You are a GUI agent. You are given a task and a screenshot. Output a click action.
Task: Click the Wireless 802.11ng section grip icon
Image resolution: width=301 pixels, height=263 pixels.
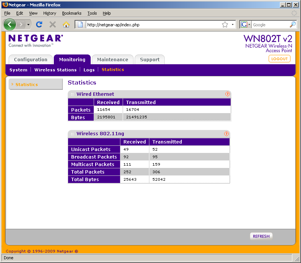click(72, 134)
